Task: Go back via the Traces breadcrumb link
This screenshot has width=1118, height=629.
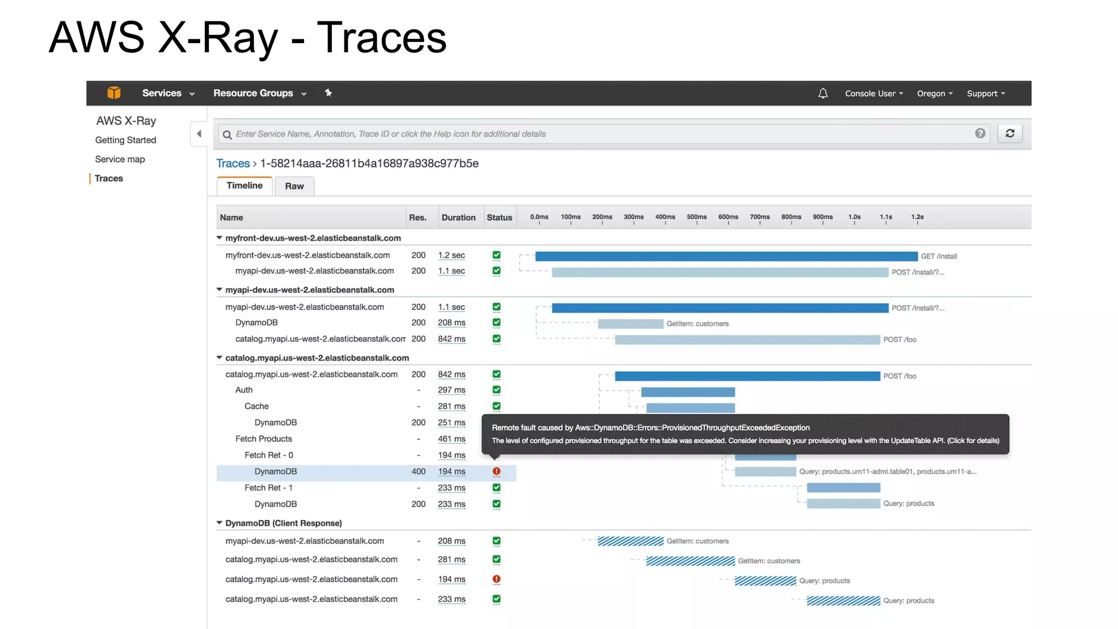Action: pyautogui.click(x=233, y=163)
